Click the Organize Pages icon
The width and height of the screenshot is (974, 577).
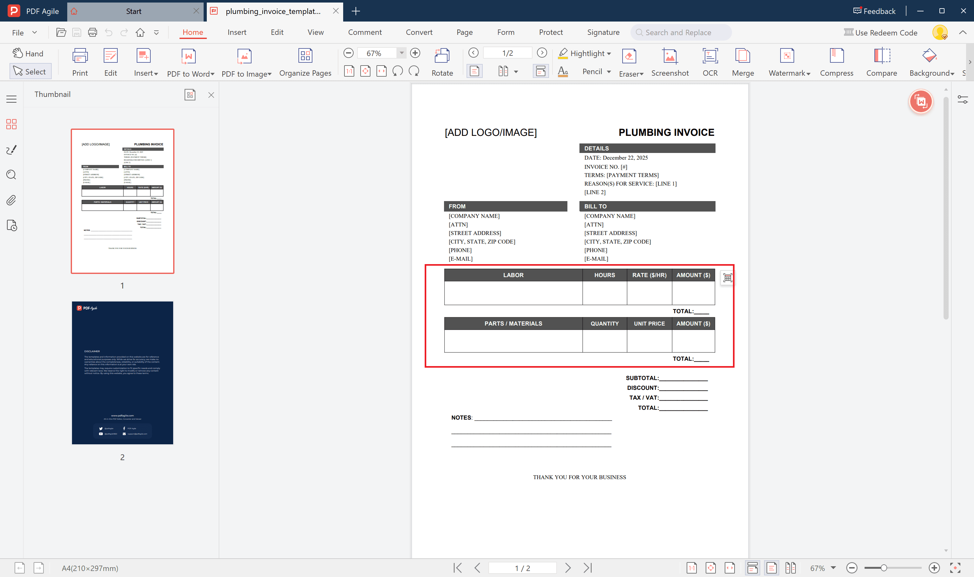pos(305,61)
